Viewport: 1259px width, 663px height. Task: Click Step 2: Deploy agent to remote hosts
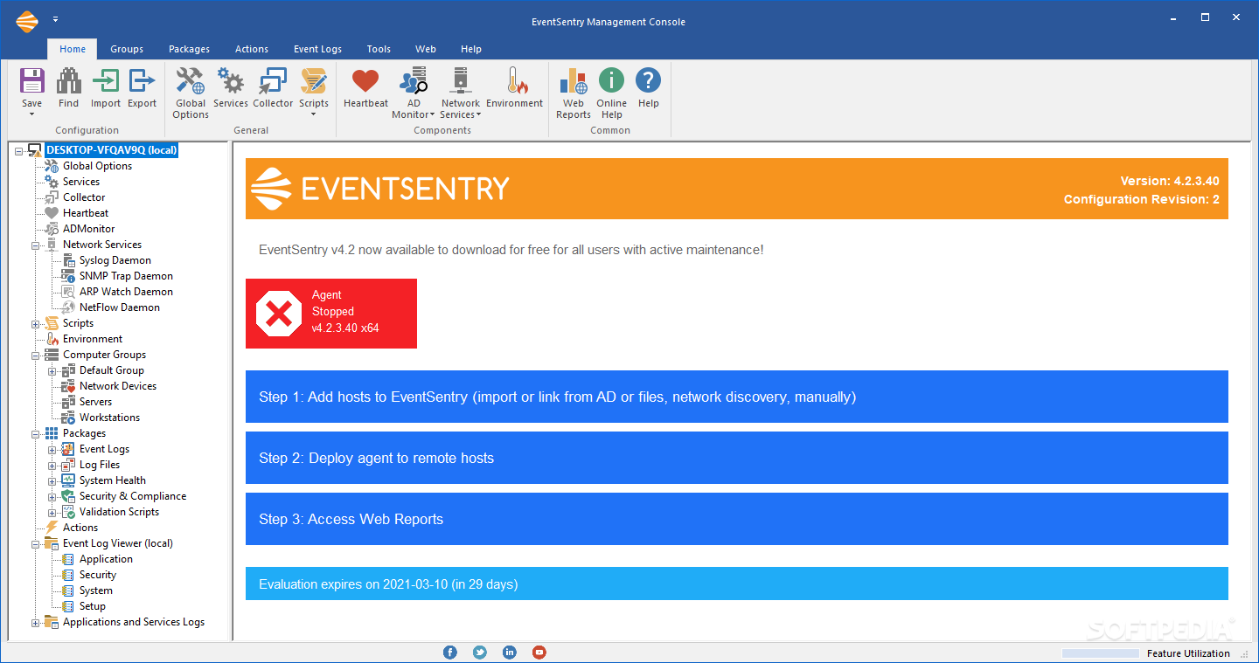(x=737, y=458)
